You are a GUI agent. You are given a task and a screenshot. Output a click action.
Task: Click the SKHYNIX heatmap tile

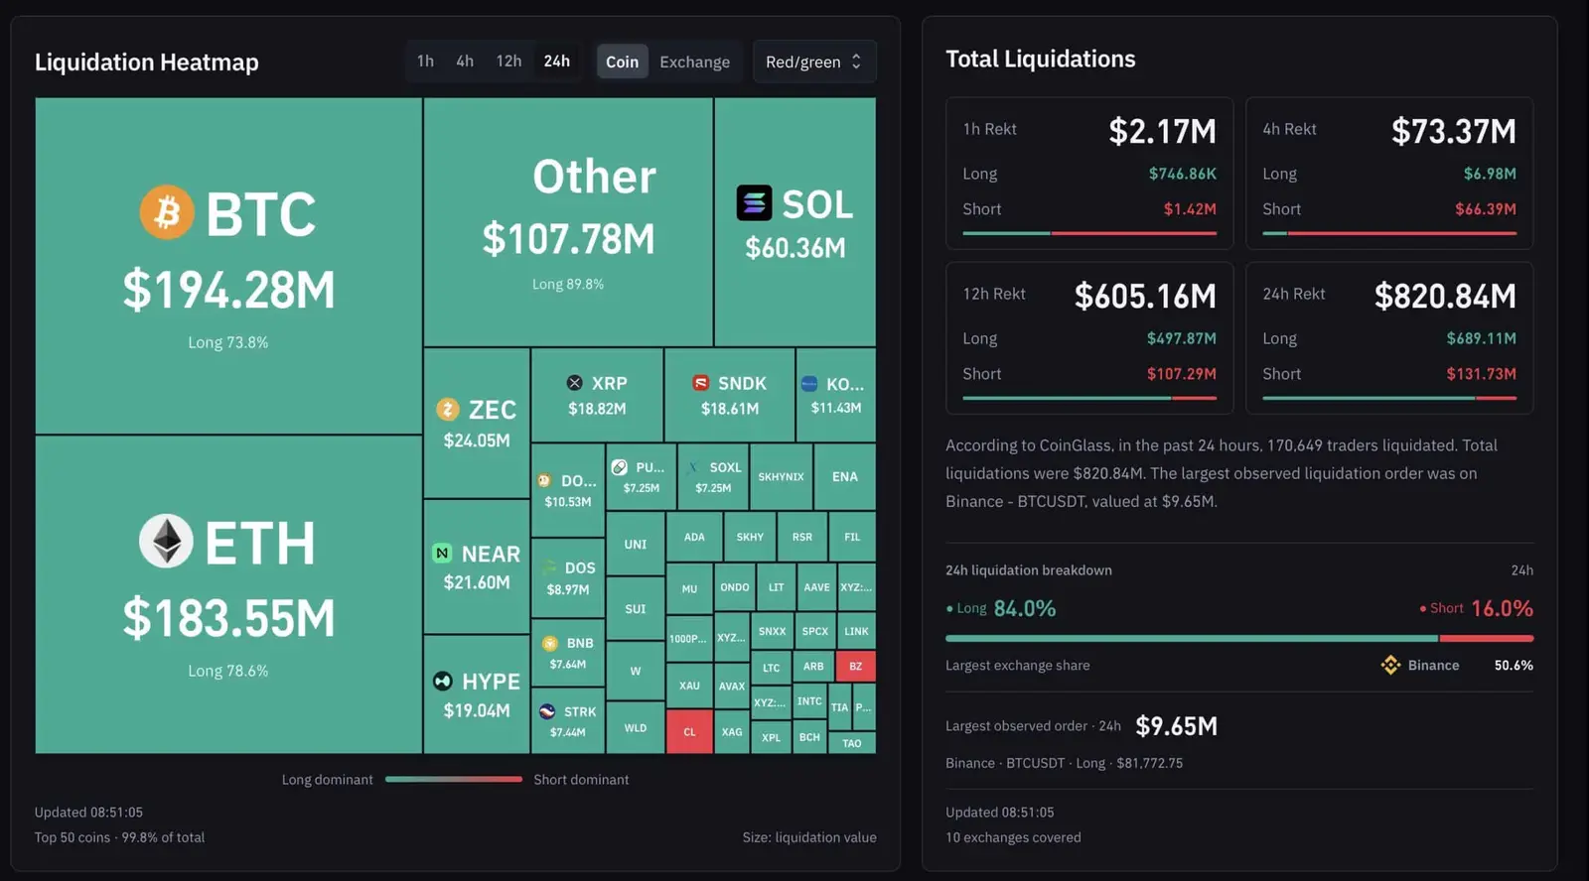coord(782,476)
